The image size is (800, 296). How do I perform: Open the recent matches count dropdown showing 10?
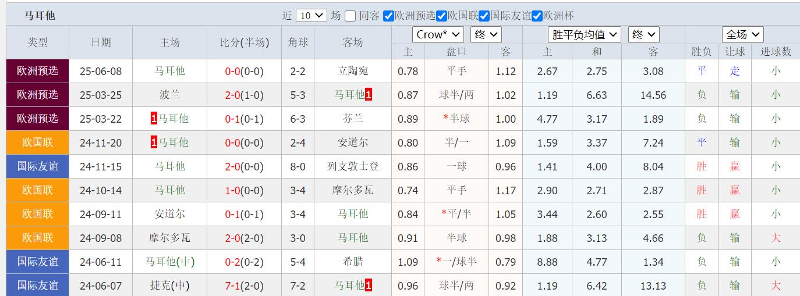pyautogui.click(x=311, y=16)
